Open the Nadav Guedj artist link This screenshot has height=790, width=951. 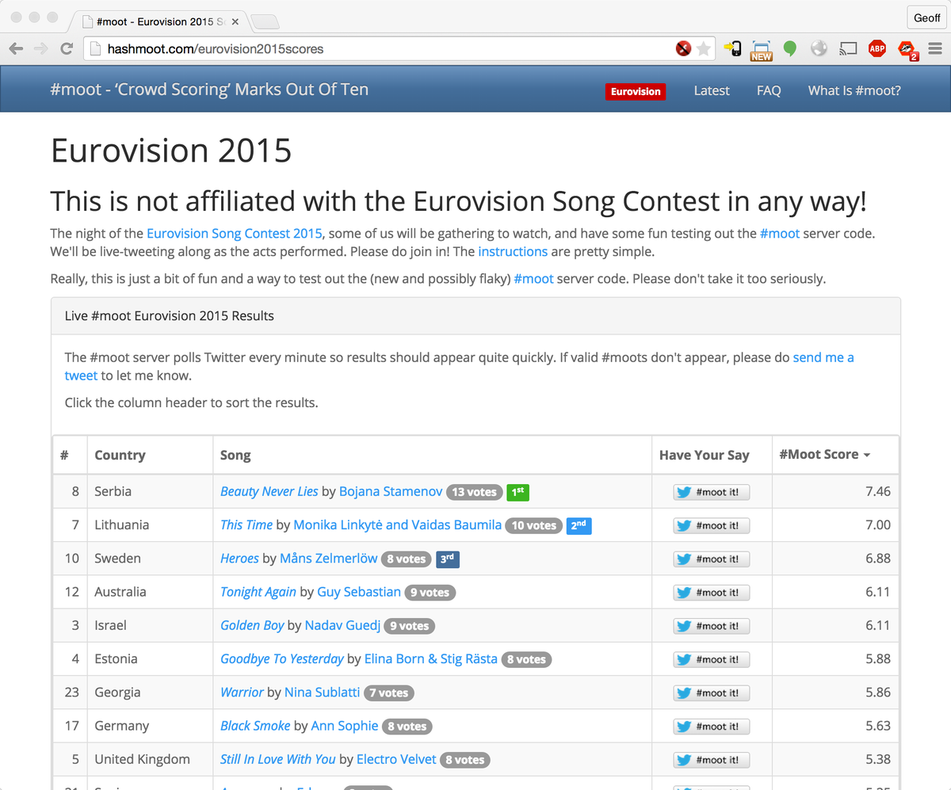342,625
